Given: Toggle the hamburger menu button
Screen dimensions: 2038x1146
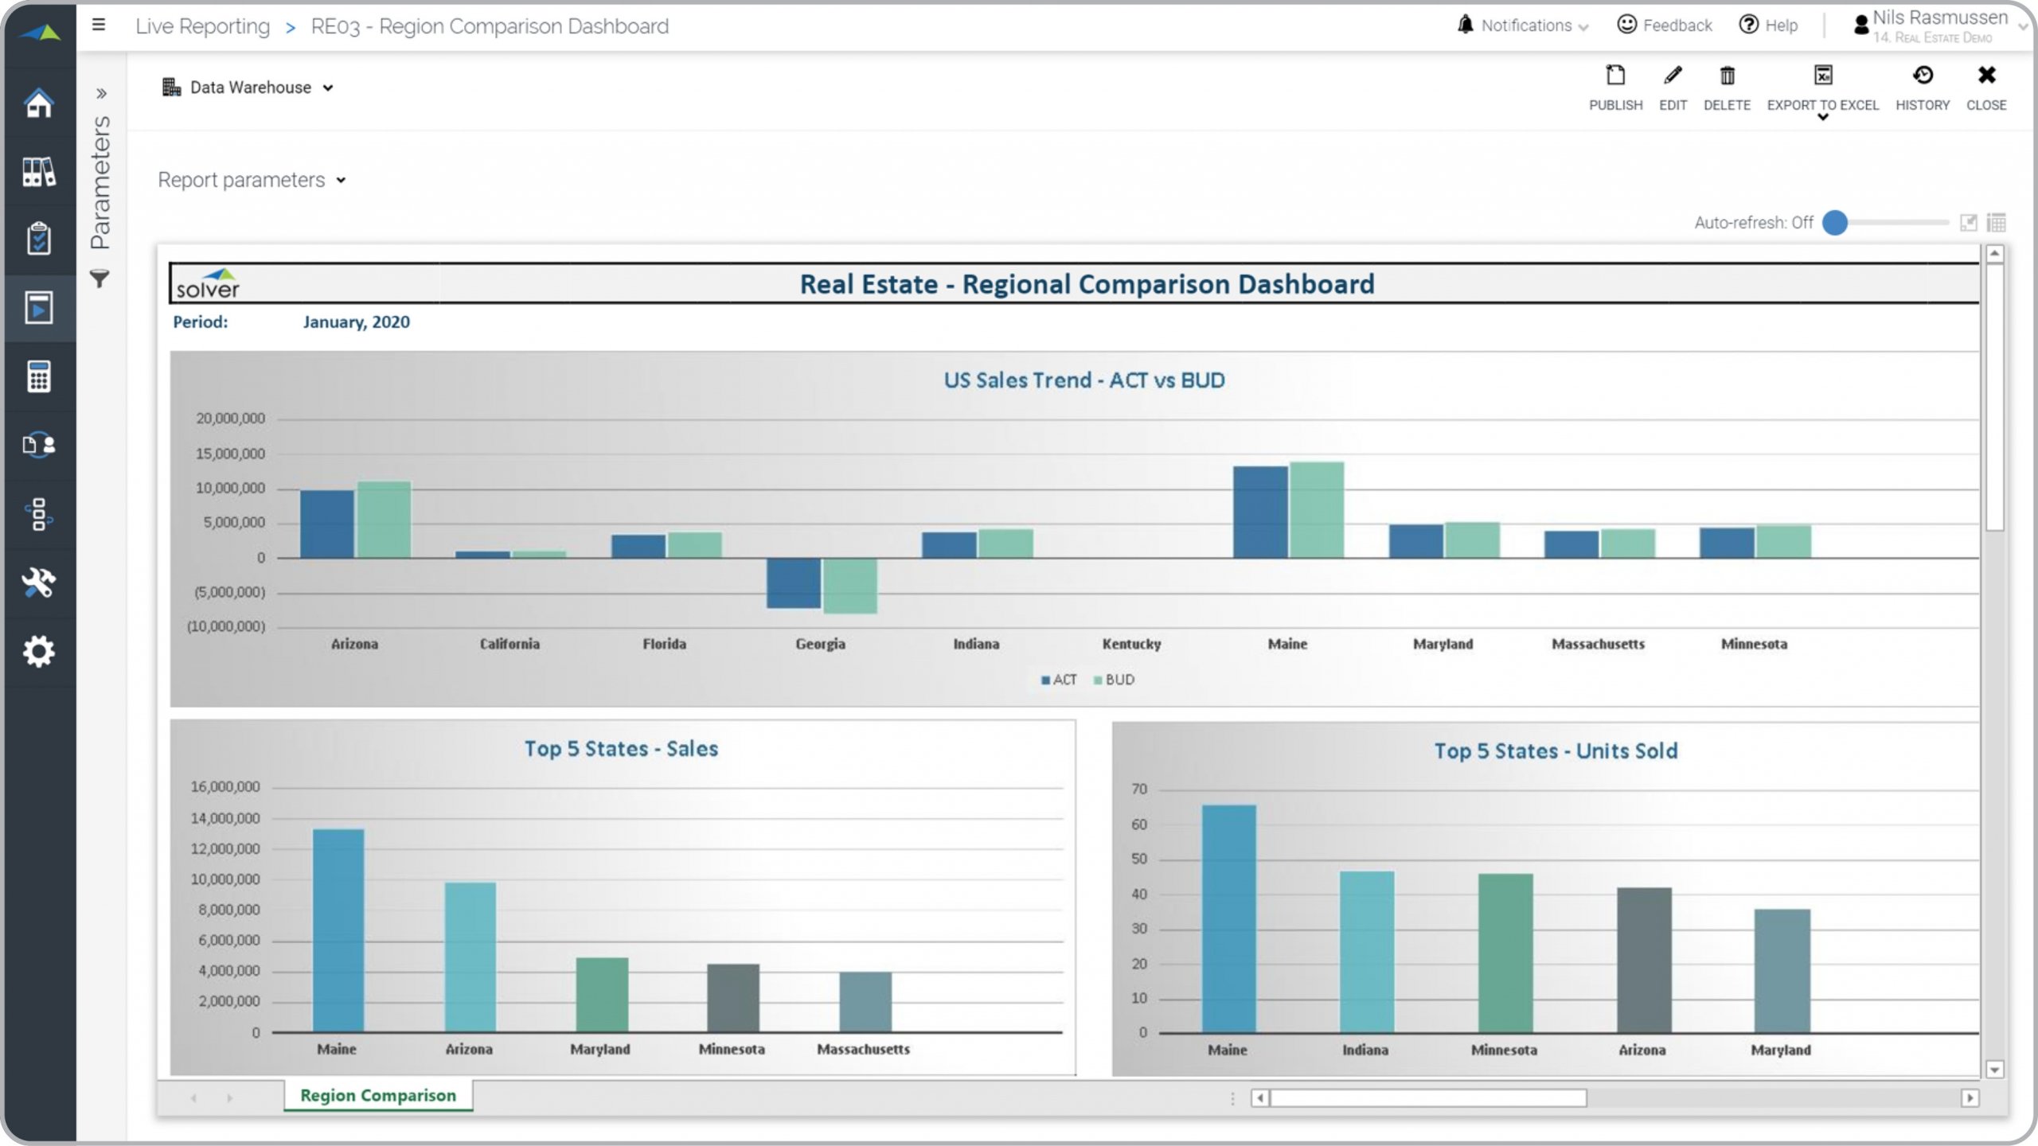Looking at the screenshot, I should pyautogui.click(x=99, y=25).
